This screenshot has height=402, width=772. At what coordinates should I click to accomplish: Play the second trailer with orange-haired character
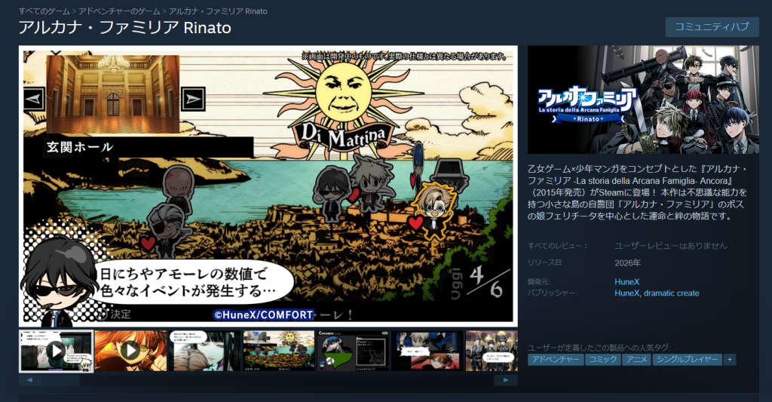click(x=130, y=351)
